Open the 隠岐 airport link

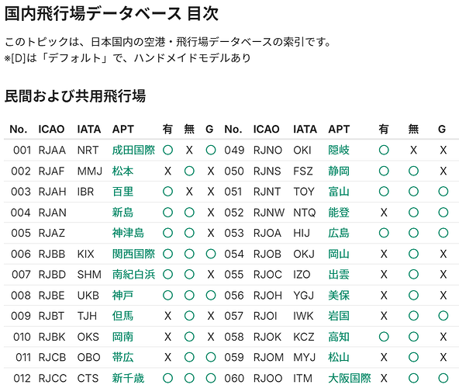(x=339, y=151)
